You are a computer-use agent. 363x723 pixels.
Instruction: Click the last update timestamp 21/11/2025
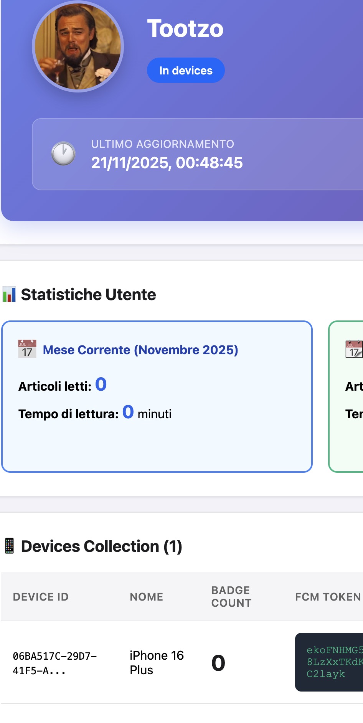point(167,163)
